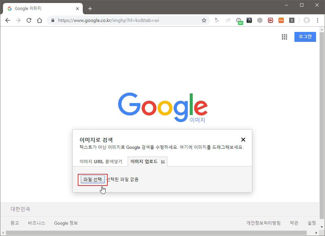Click the dark gray 'I' extension icon
The height and width of the screenshot is (236, 325).
[292, 20]
